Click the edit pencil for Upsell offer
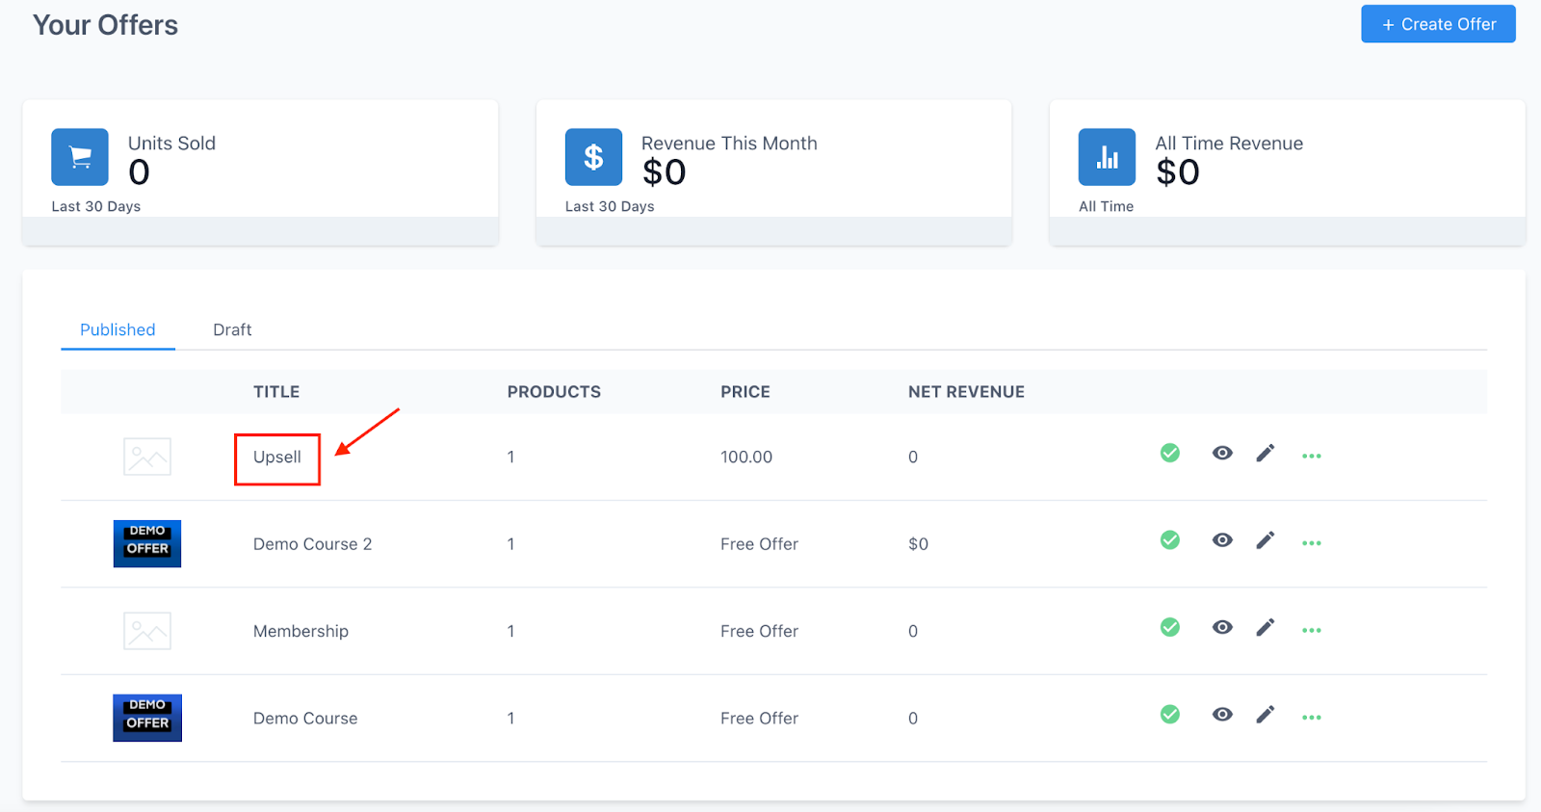Screen dimensions: 1541x812 1265,453
